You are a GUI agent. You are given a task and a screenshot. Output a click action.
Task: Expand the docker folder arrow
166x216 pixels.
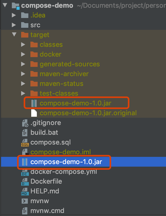coord(23,54)
